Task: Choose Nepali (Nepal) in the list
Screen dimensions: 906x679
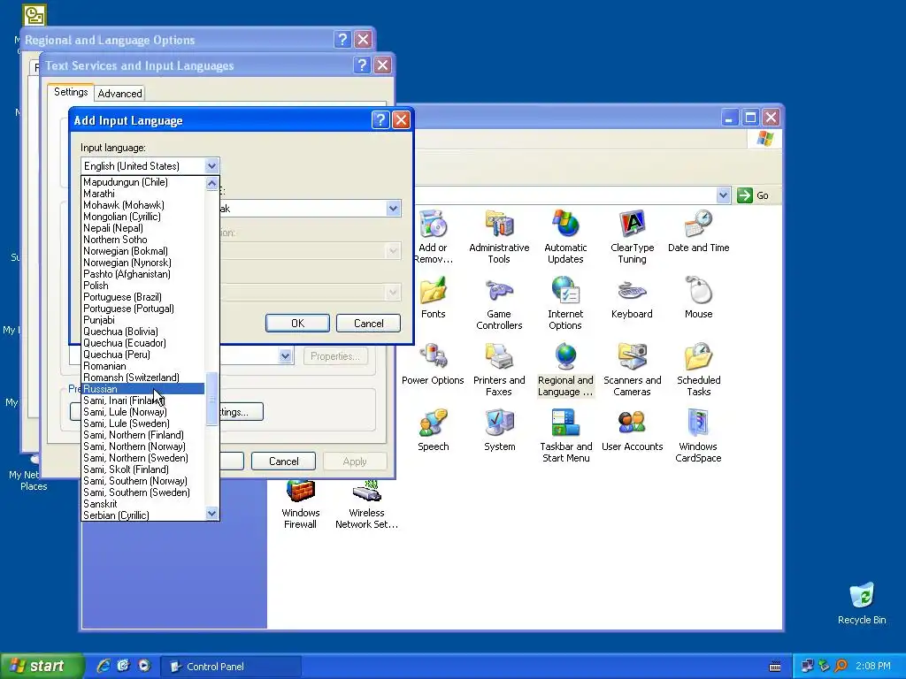Action: pos(143,228)
